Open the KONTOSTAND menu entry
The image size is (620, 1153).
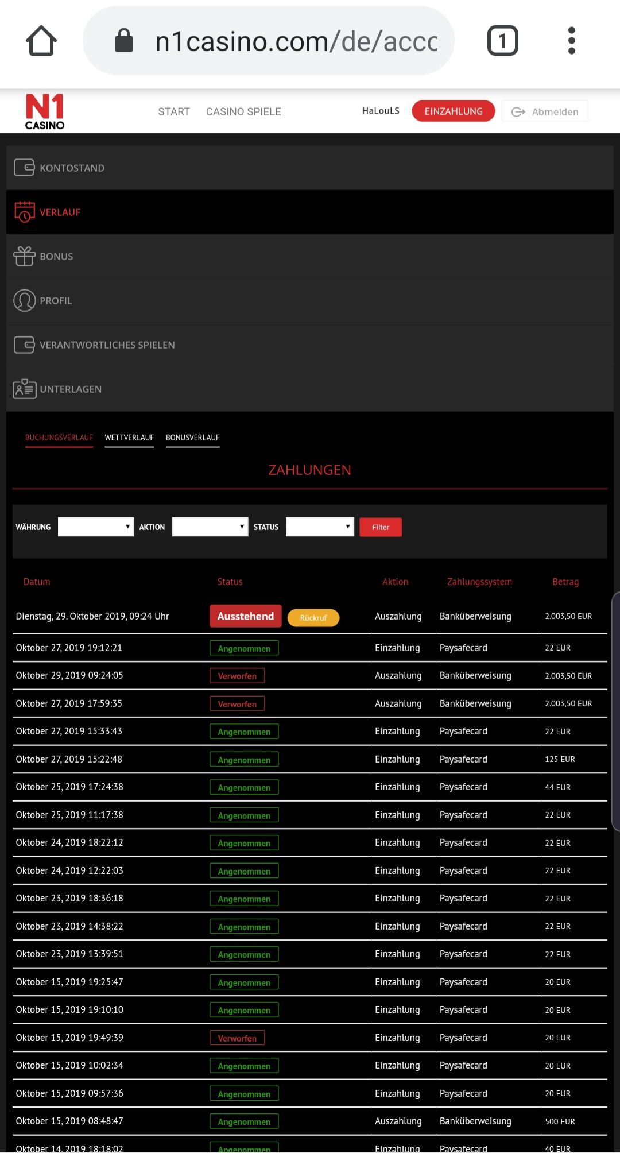point(310,168)
